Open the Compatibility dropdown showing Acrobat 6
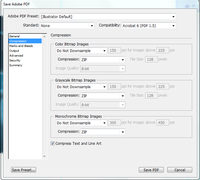This screenshot has height=180, width=200. click(x=149, y=26)
